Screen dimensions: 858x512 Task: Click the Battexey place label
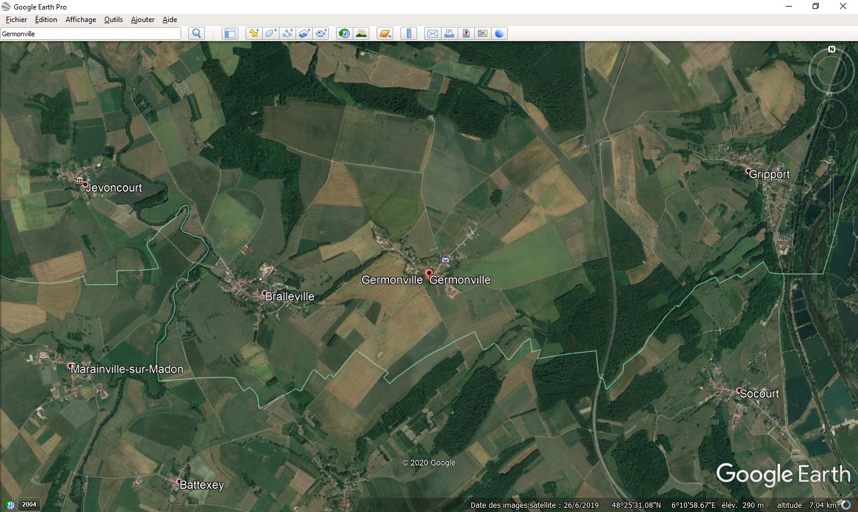(x=201, y=485)
